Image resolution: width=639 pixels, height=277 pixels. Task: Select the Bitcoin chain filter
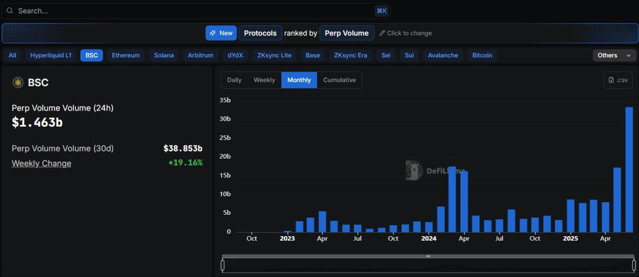[x=482, y=55]
